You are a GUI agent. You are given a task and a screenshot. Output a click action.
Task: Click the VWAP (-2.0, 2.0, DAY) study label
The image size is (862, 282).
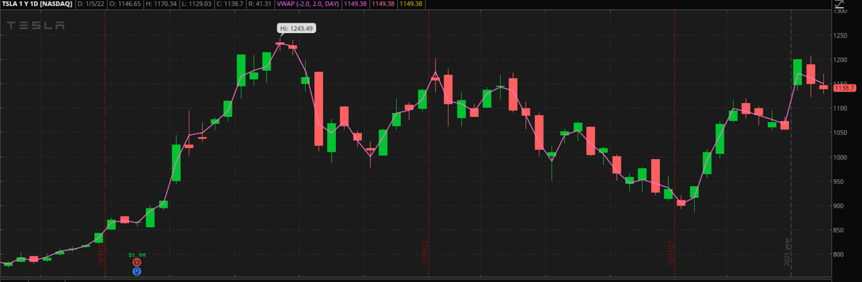click(308, 4)
